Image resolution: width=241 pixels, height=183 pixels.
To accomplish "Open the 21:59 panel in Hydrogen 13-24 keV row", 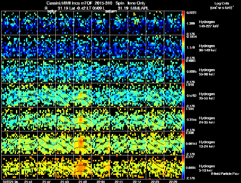I will pos(83,143).
